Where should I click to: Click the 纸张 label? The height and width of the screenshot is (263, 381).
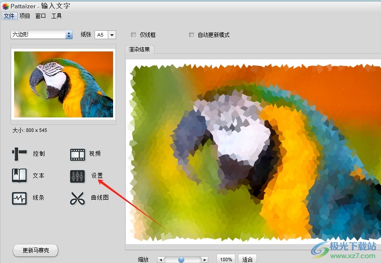(x=86, y=34)
